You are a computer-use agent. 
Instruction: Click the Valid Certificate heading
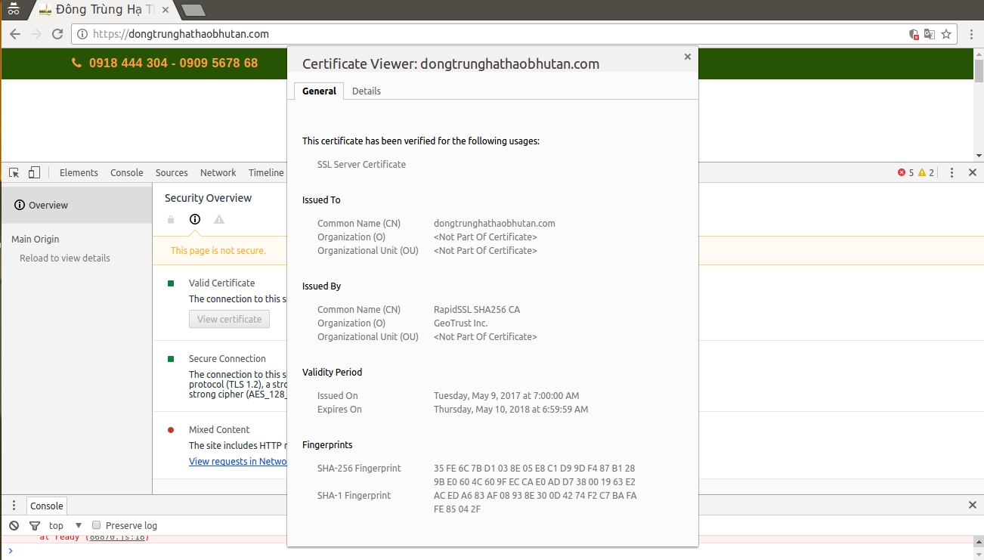click(221, 283)
